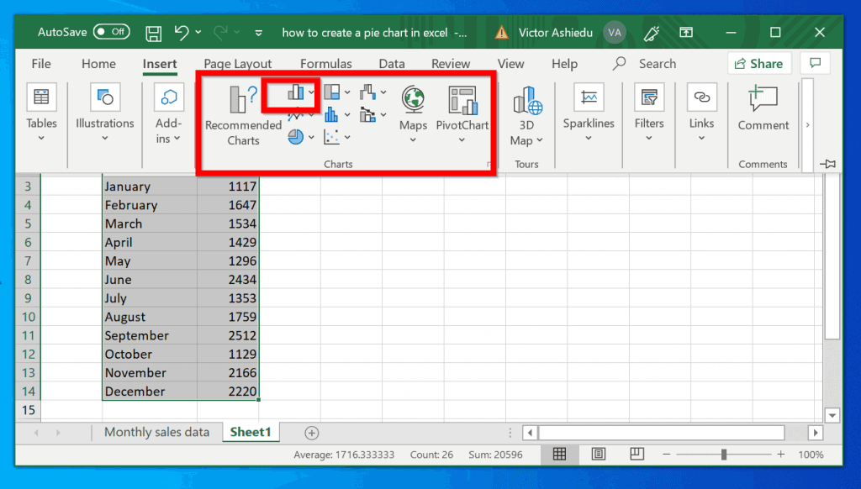This screenshot has height=489, width=861.
Task: Select the Sheet1 tab
Action: pos(251,432)
